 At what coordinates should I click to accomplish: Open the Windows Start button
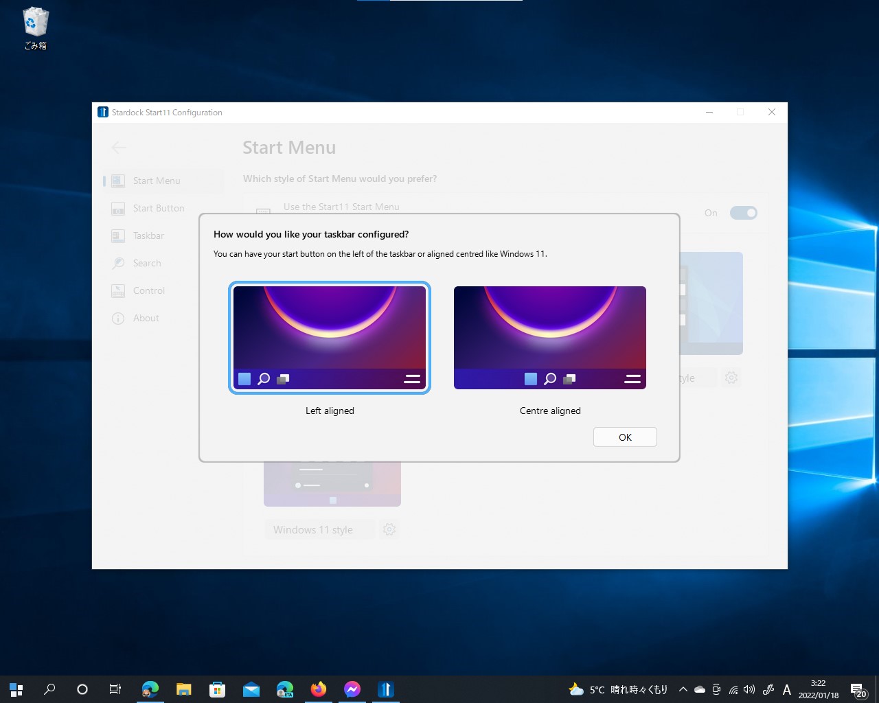pos(16,689)
